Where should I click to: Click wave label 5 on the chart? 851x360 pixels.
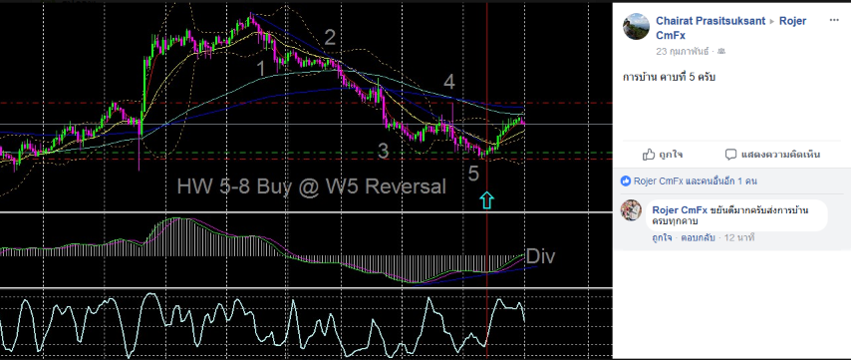473,175
